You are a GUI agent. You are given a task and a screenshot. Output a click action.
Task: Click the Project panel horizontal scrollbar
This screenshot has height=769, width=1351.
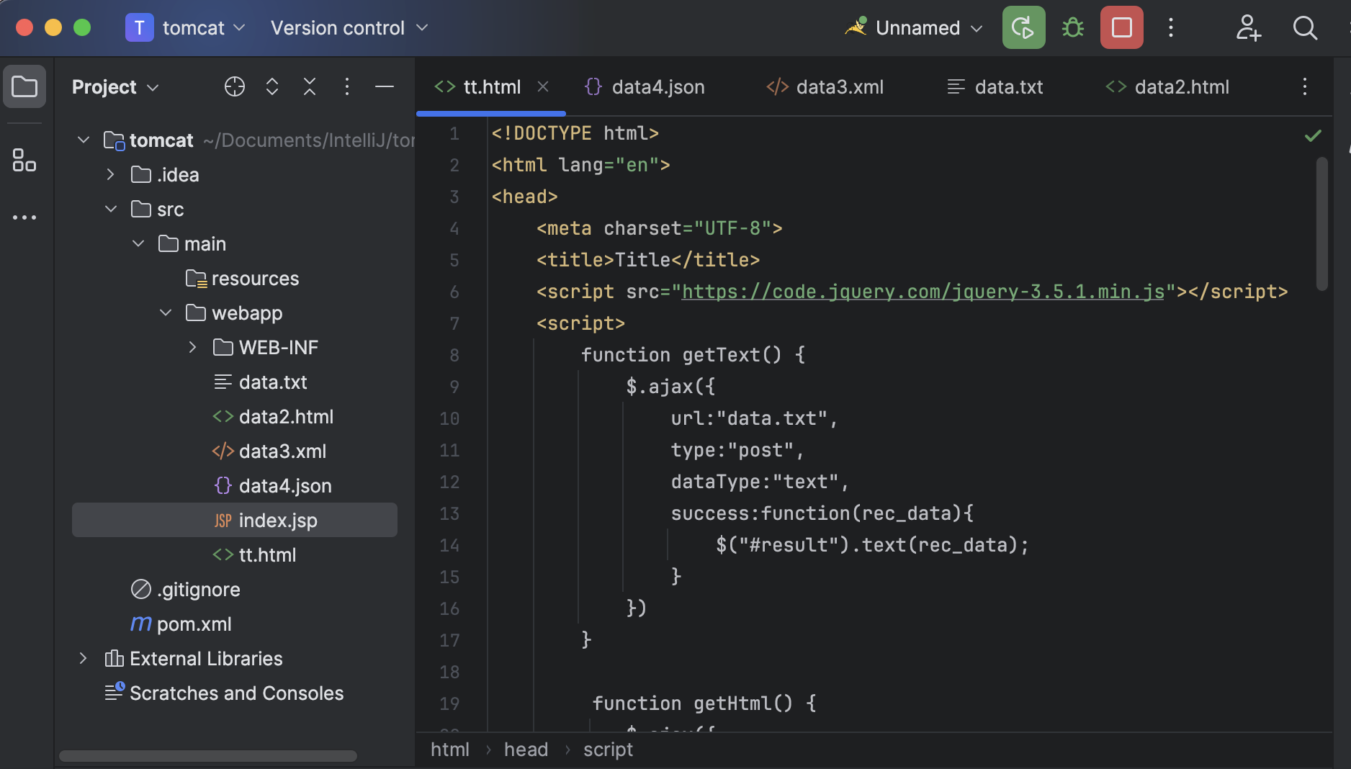coord(207,756)
